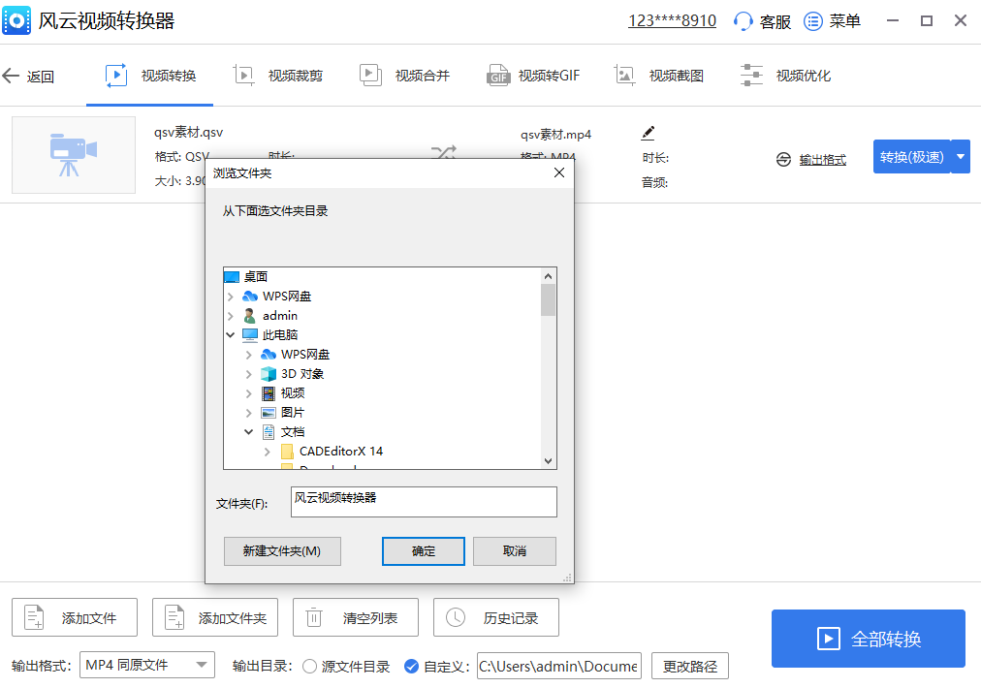
Task: Click the 视频截图 screenshot icon
Action: pos(624,75)
